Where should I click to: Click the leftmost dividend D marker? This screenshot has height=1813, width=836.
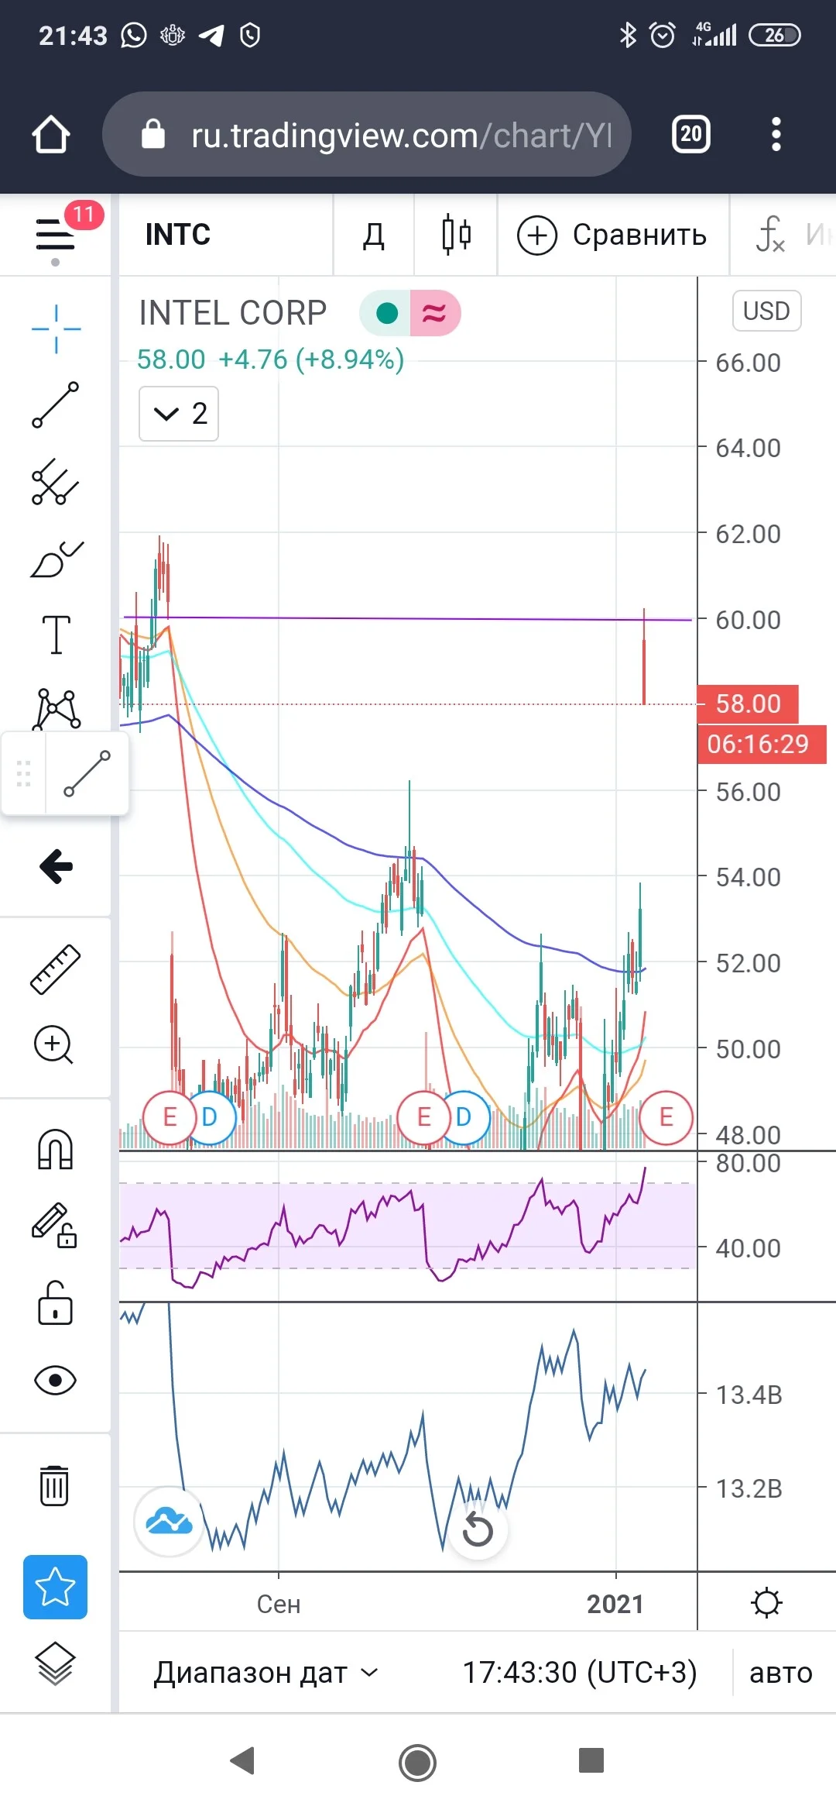click(x=209, y=1117)
